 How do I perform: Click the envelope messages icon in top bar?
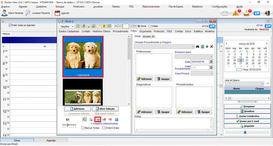[x=225, y=13]
